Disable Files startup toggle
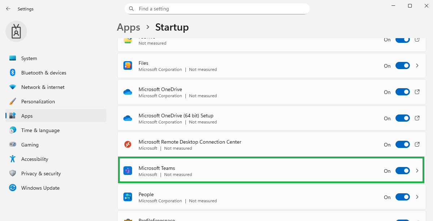 point(402,66)
